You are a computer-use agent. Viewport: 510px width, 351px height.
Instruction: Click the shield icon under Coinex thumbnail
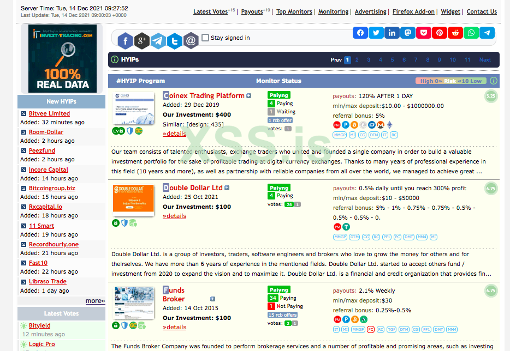pyautogui.click(x=130, y=131)
